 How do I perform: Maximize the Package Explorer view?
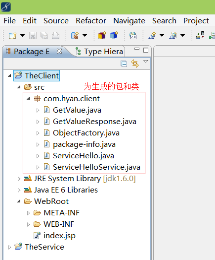(146, 50)
